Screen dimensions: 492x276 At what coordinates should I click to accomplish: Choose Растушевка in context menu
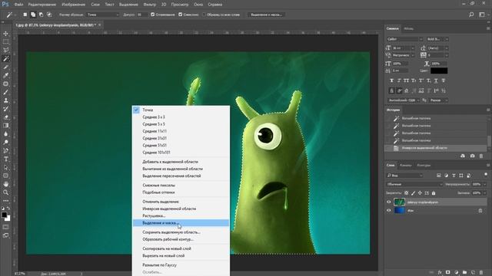(181, 216)
